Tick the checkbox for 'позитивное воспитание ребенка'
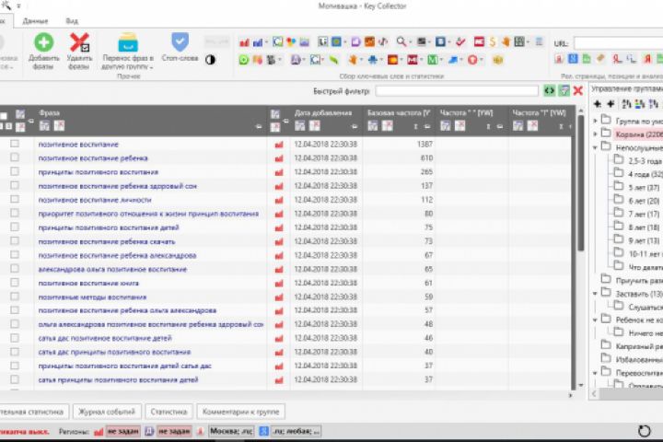This screenshot has width=663, height=442. point(15,157)
